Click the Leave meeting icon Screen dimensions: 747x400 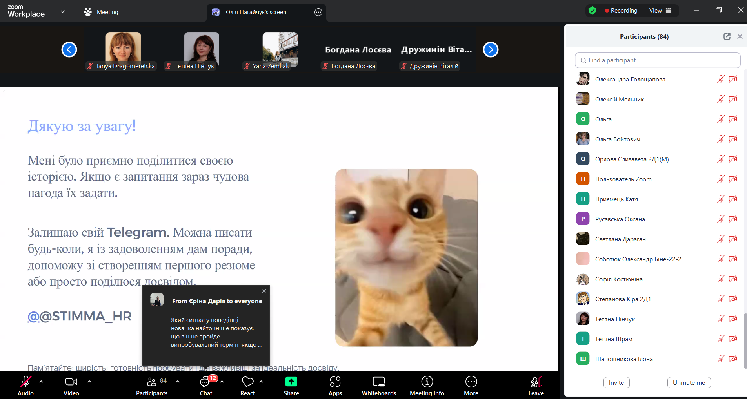pyautogui.click(x=536, y=382)
